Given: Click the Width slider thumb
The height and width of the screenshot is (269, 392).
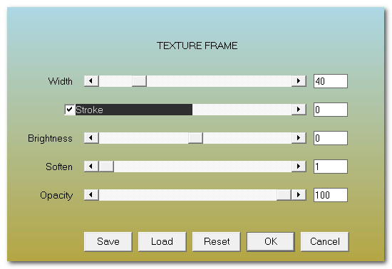Looking at the screenshot, I should pyautogui.click(x=139, y=81).
